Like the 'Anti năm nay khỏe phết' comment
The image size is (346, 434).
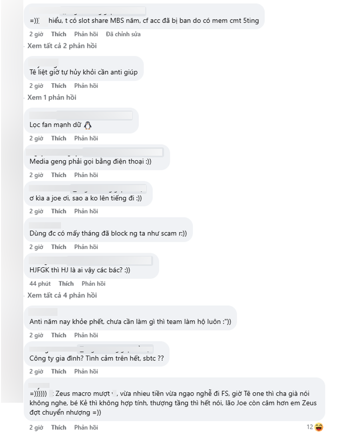(58, 336)
